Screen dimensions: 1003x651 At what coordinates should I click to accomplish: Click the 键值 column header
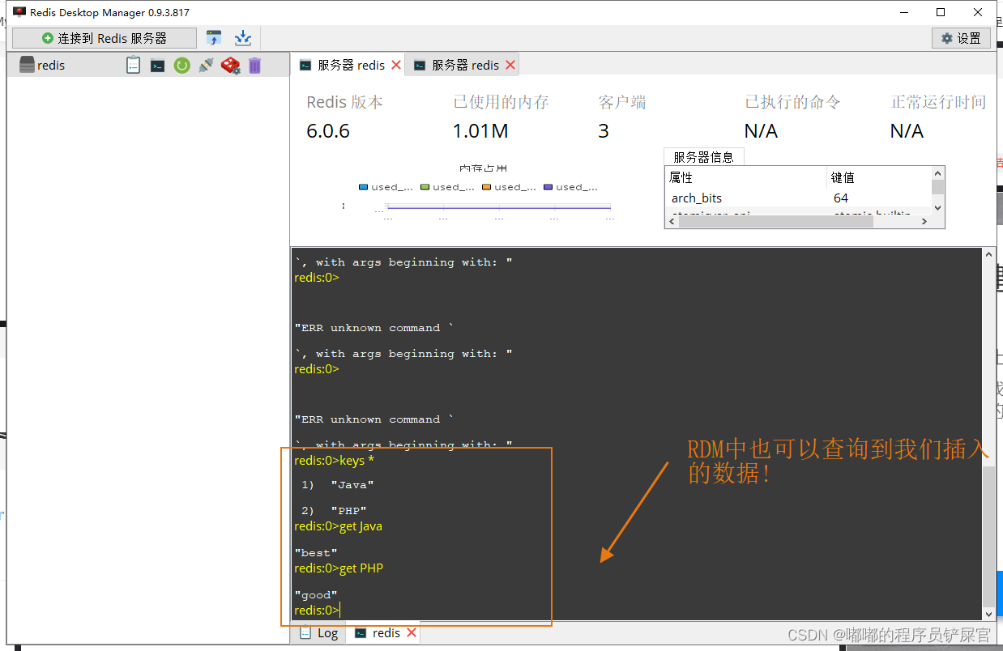coord(879,177)
